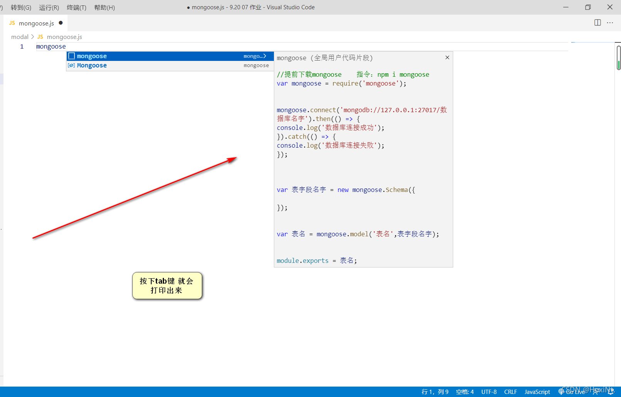Select the mongoose.js editor tab
621x397 pixels.
[x=35, y=23]
